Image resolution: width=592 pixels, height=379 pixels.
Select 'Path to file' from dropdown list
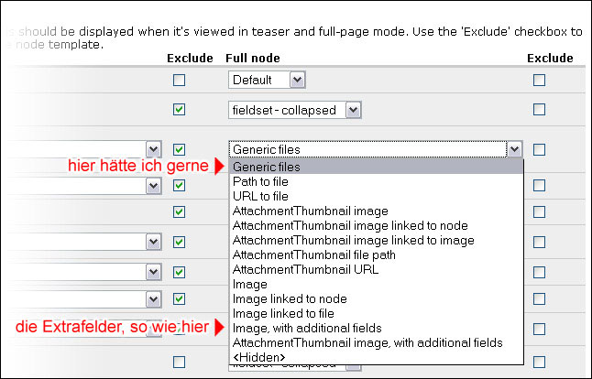(261, 182)
